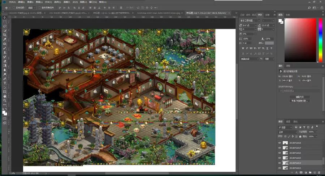Click the character color swatch in the Character panel
Viewport: 325px width, 176px height.
(x=269, y=43)
